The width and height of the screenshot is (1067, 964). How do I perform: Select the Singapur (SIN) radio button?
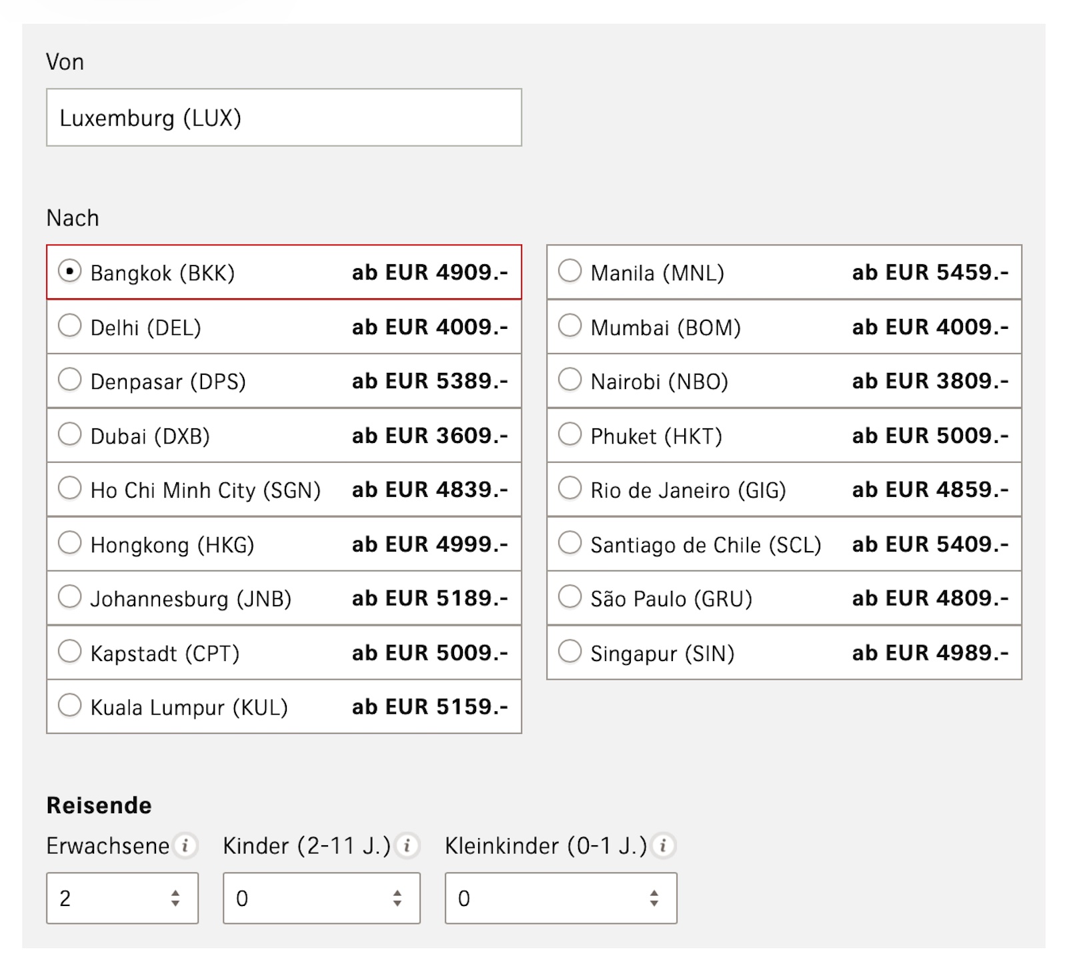coord(570,652)
